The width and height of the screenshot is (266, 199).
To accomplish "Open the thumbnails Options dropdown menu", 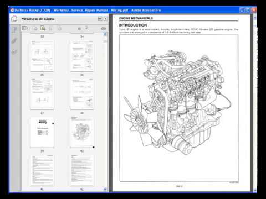I will pyautogui.click(x=25, y=28).
